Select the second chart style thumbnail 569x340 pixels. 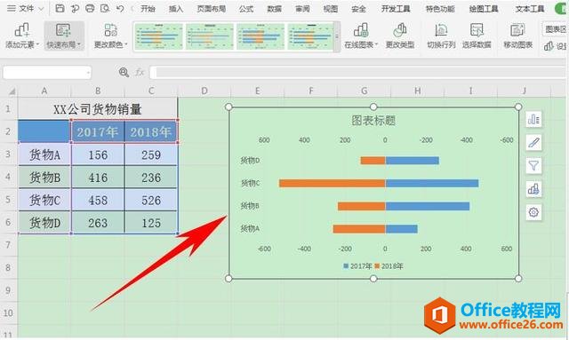click(x=210, y=36)
